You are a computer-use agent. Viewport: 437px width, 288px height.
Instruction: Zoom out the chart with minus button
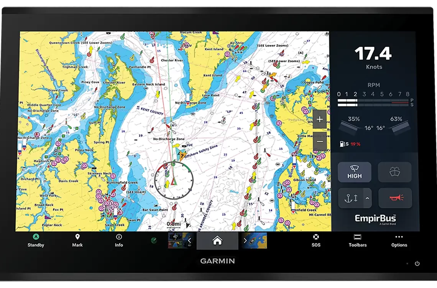[320, 141]
